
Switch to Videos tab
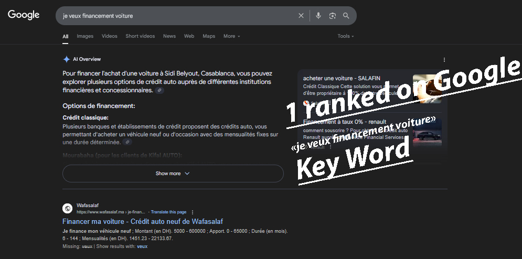coord(110,36)
